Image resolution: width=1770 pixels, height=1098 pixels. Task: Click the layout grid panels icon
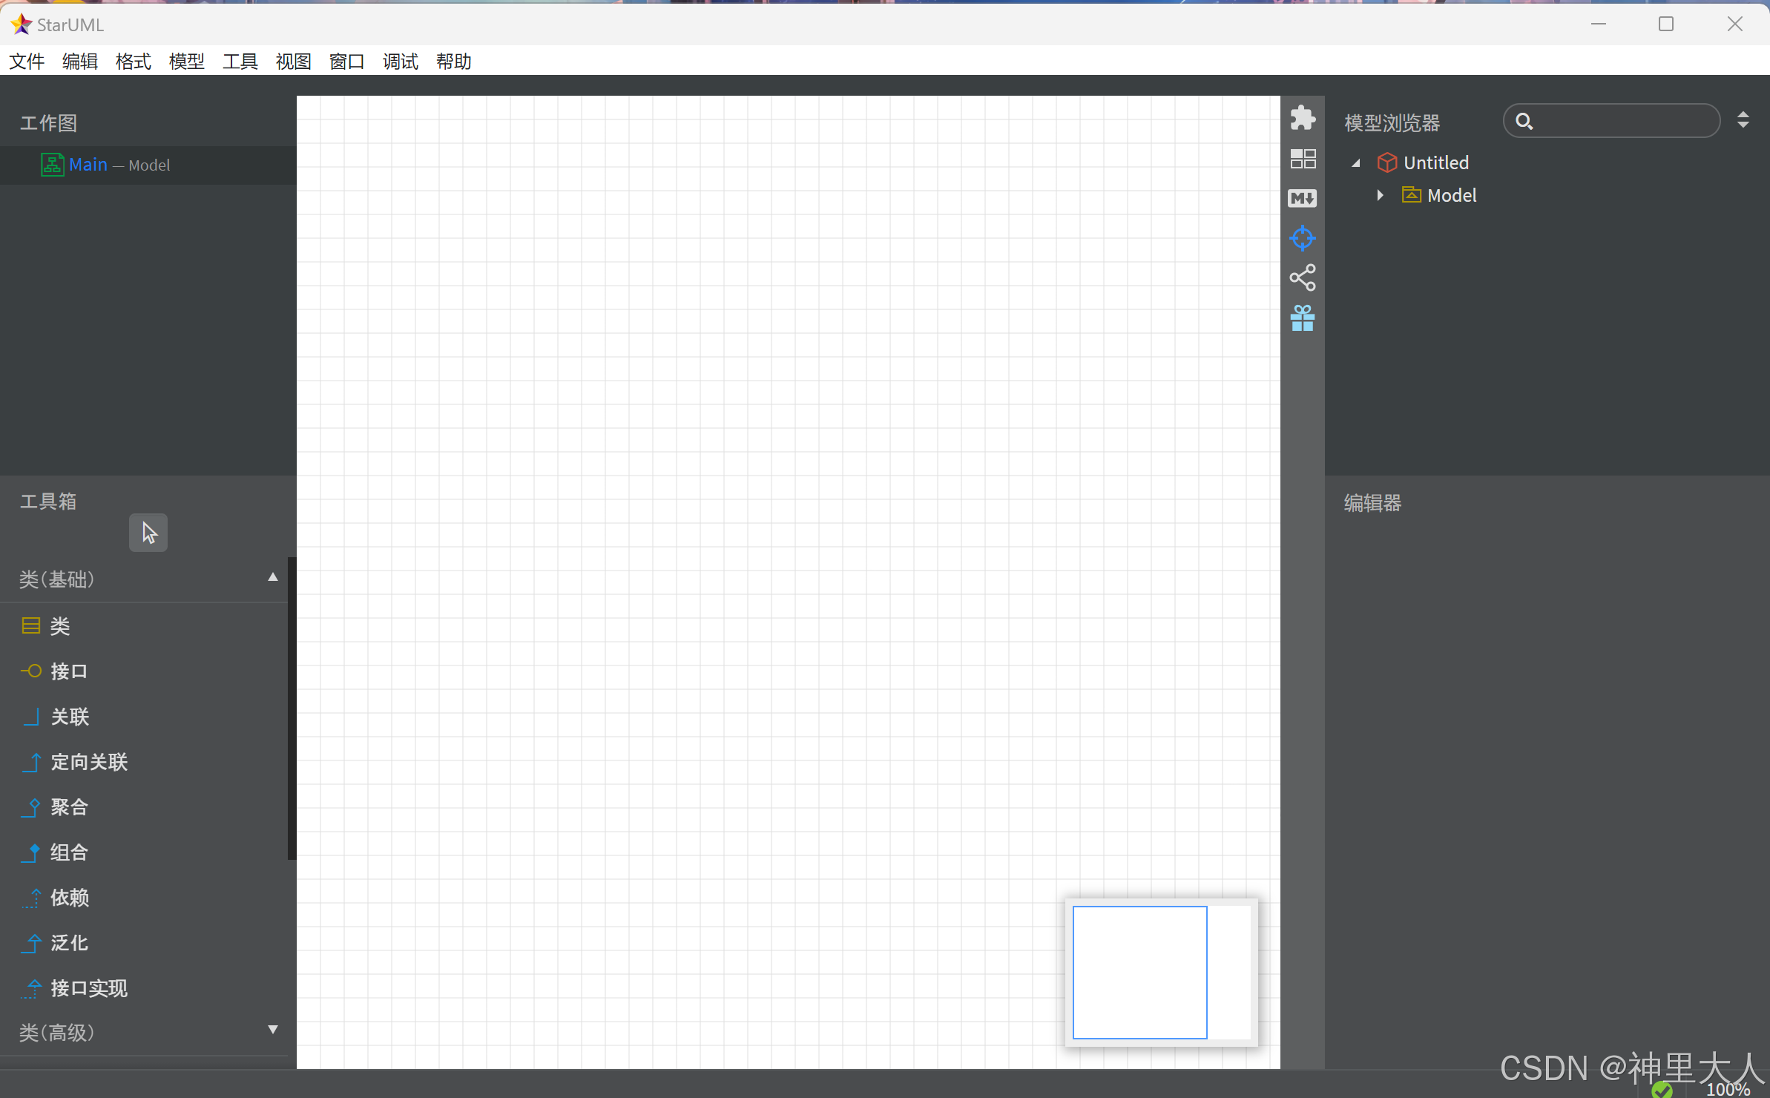point(1302,158)
